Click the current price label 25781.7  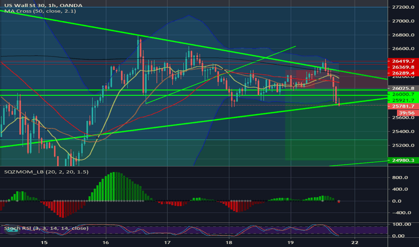(403, 106)
